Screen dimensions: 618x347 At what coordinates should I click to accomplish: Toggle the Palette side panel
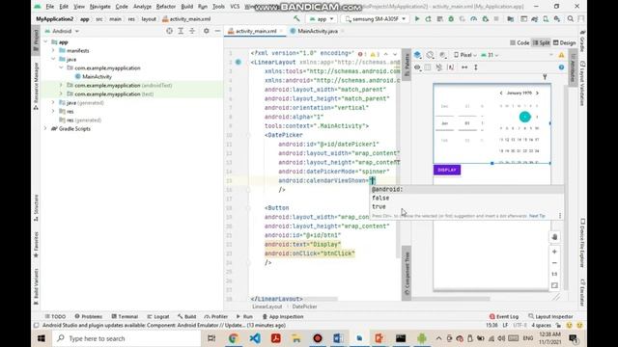point(407,65)
